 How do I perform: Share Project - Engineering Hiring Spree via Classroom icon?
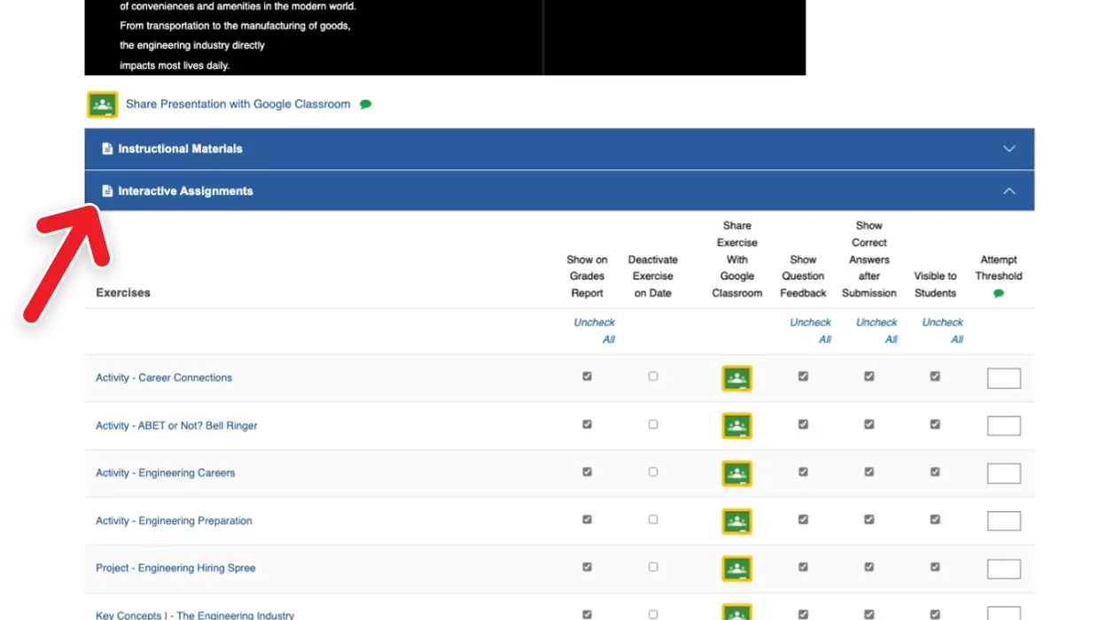pyautogui.click(x=736, y=569)
